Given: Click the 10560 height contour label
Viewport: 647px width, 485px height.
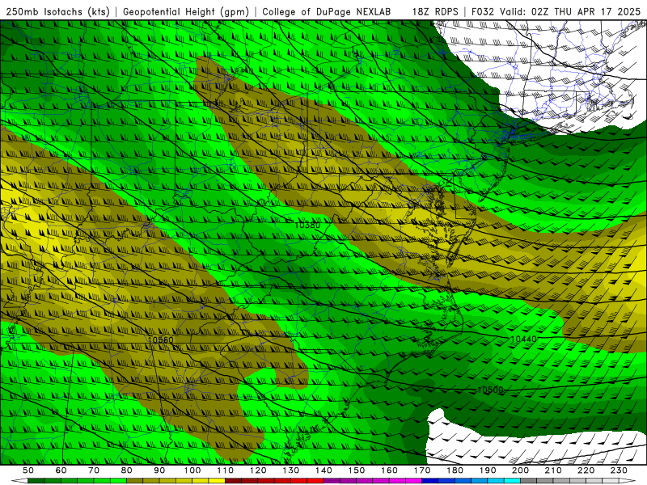Looking at the screenshot, I should coord(160,339).
